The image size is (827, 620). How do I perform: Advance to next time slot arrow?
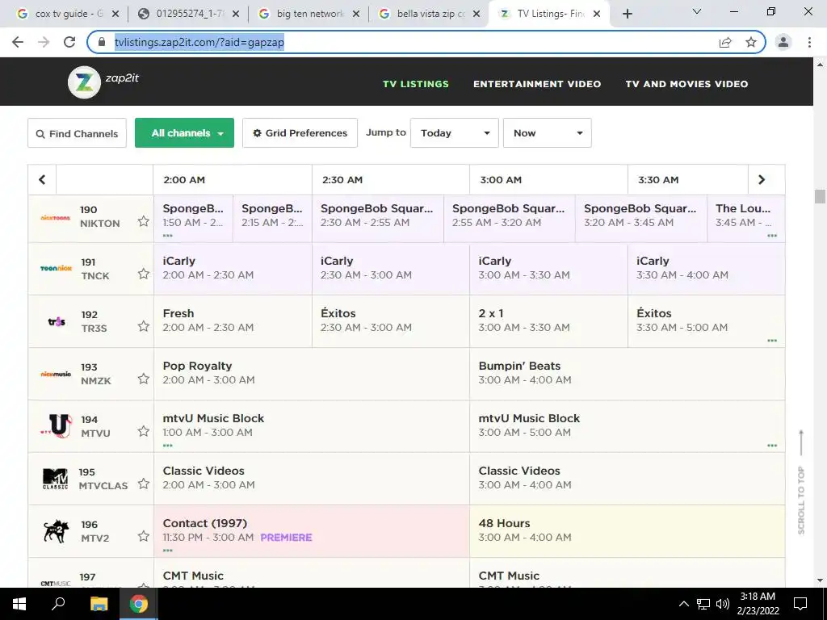point(762,180)
